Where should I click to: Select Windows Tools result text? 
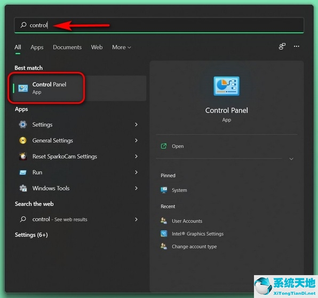[51, 188]
